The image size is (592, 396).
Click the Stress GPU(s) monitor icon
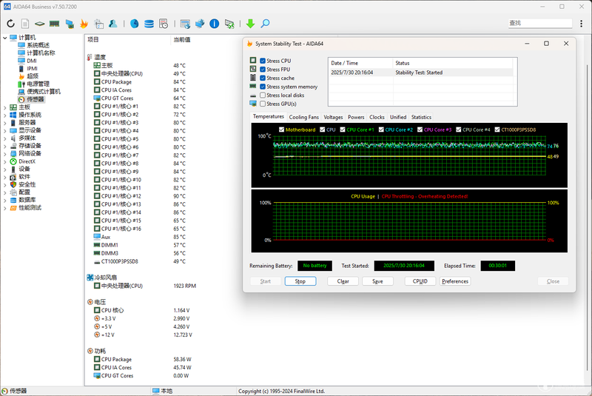coord(253,103)
